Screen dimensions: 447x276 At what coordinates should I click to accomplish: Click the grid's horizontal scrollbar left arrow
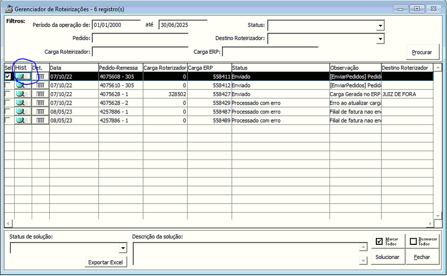[x=8, y=223]
